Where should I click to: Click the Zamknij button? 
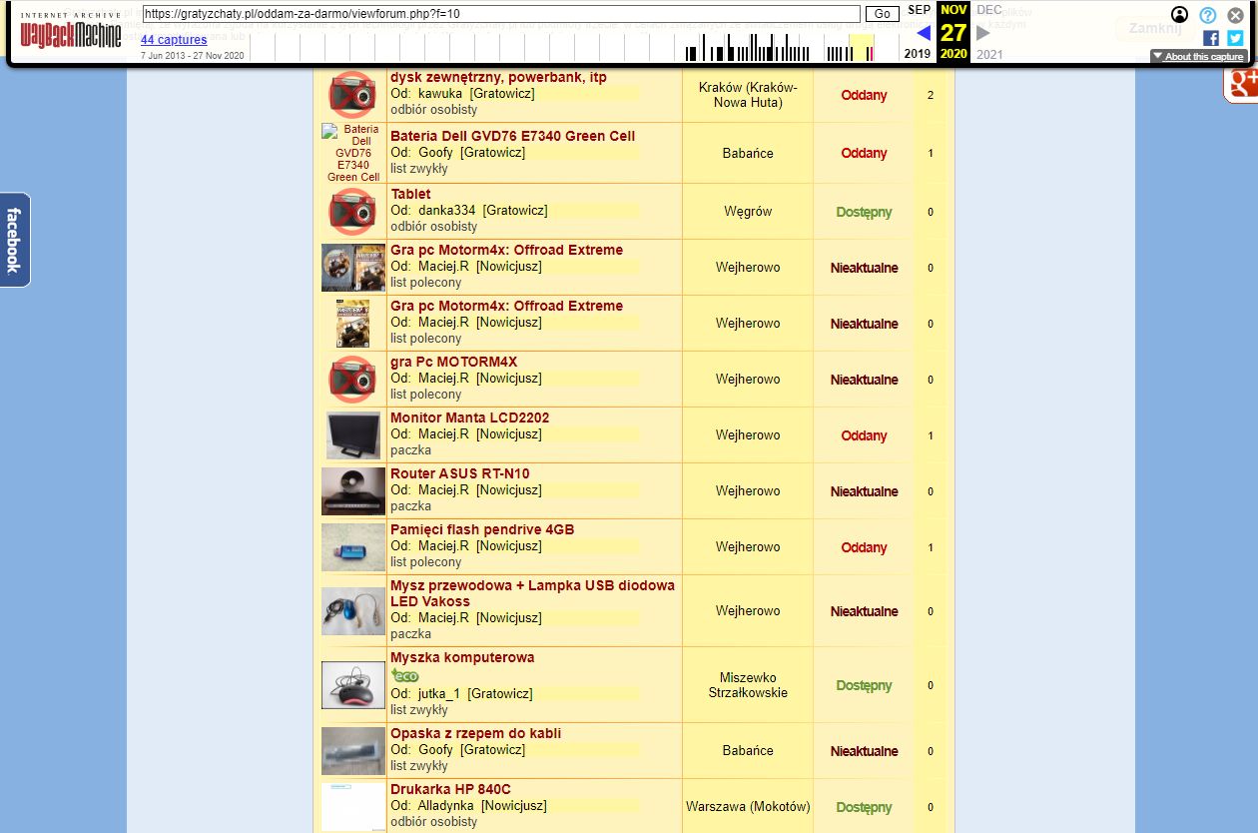click(x=1155, y=28)
